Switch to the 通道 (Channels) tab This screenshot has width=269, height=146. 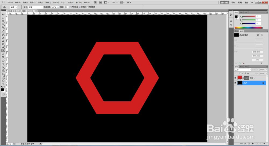point(241,67)
